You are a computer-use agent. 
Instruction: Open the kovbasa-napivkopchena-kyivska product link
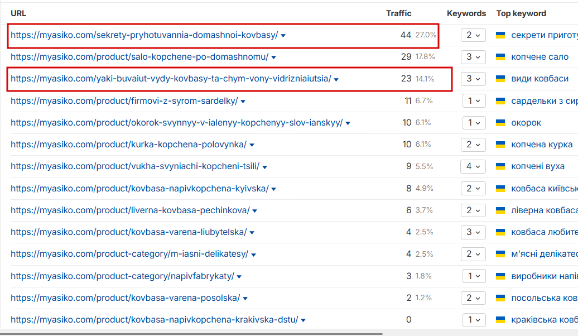(139, 188)
